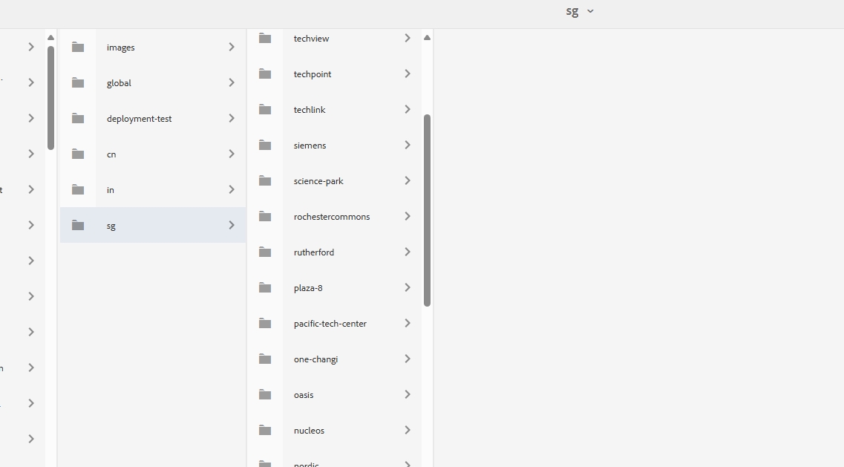Open the oasis folder
Screen dimensions: 844x467
click(x=304, y=395)
